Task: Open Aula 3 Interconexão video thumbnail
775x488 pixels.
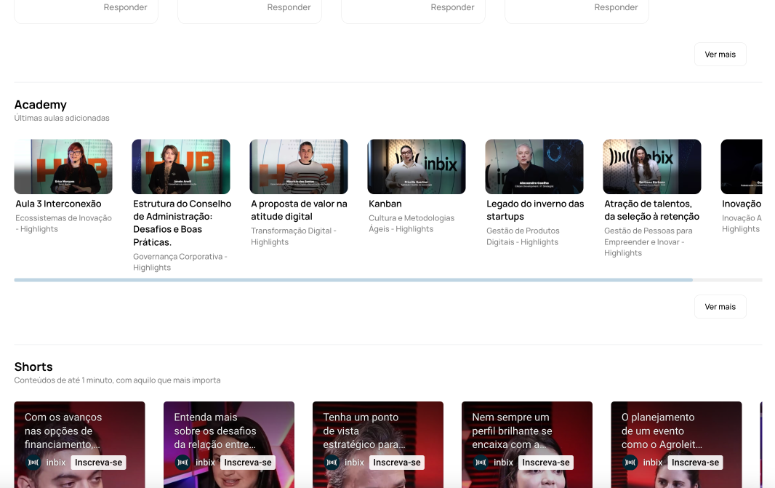Action: [63, 167]
